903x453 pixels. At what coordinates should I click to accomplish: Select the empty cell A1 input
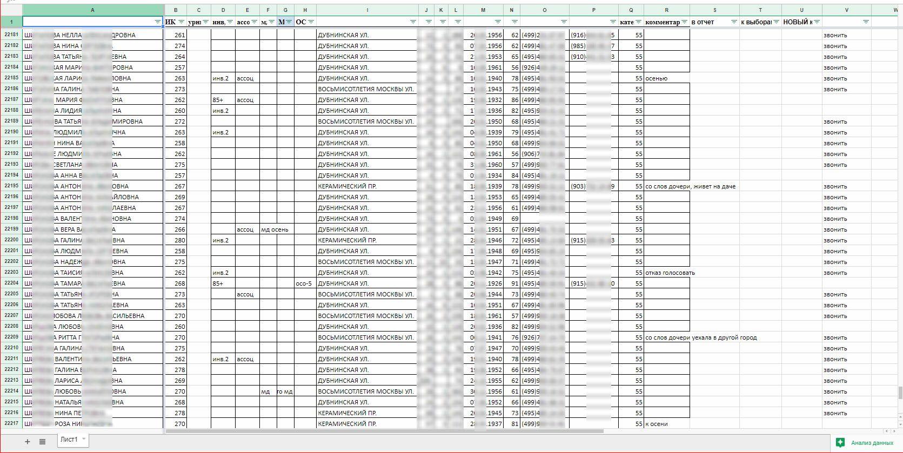click(93, 22)
